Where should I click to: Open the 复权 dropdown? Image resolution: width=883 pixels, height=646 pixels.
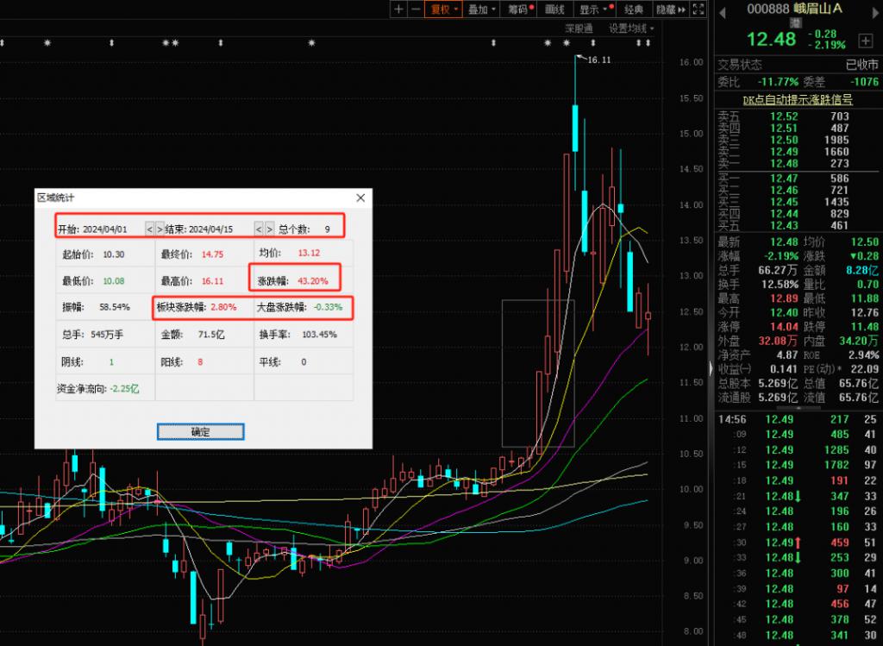445,9
